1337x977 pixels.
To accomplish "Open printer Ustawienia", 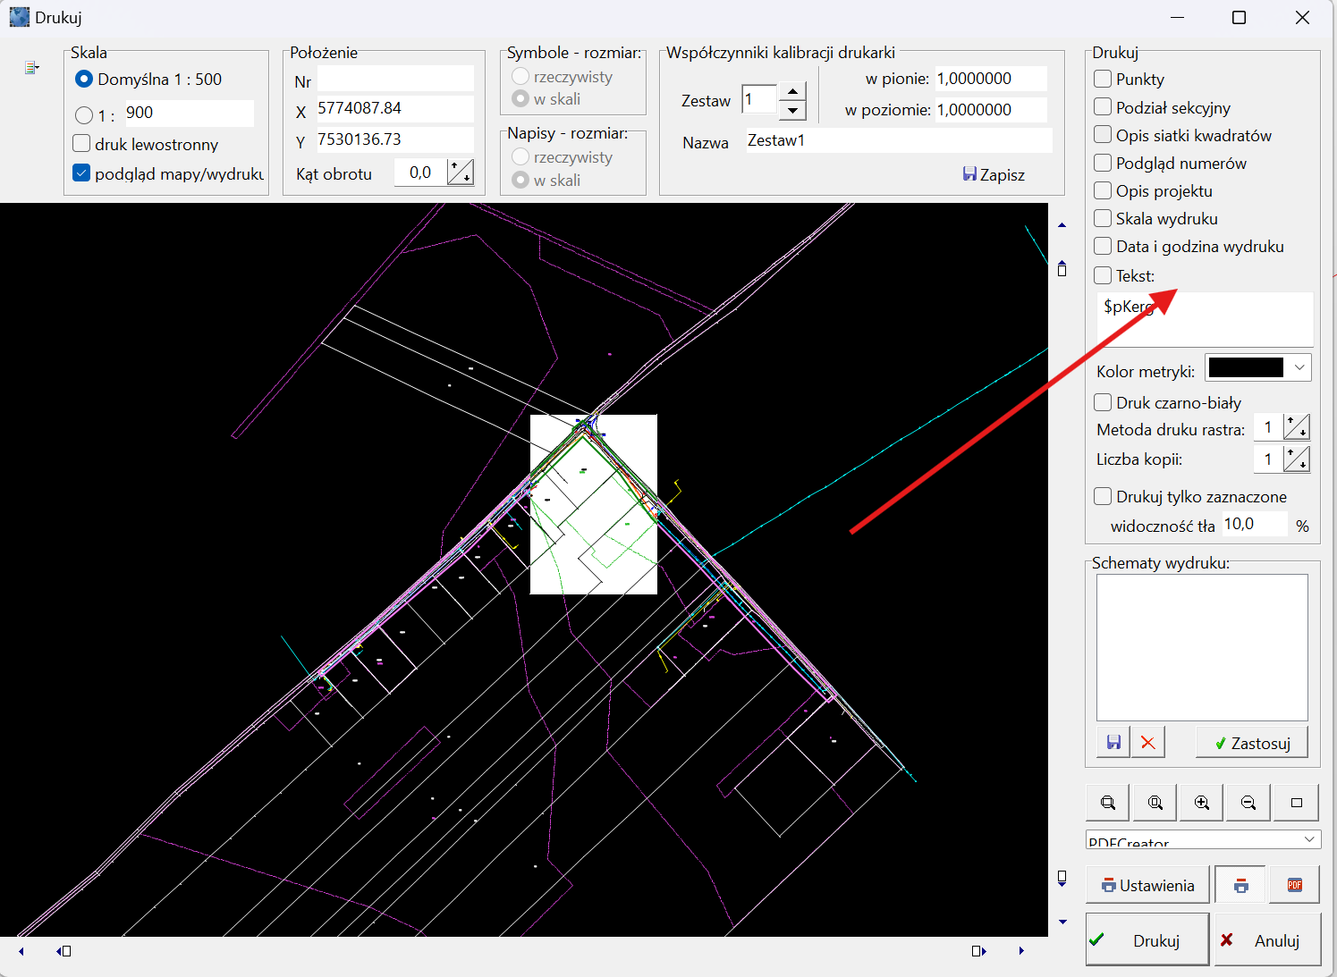I will 1147,885.
